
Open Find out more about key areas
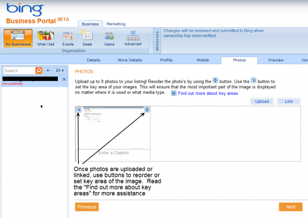click(208, 93)
